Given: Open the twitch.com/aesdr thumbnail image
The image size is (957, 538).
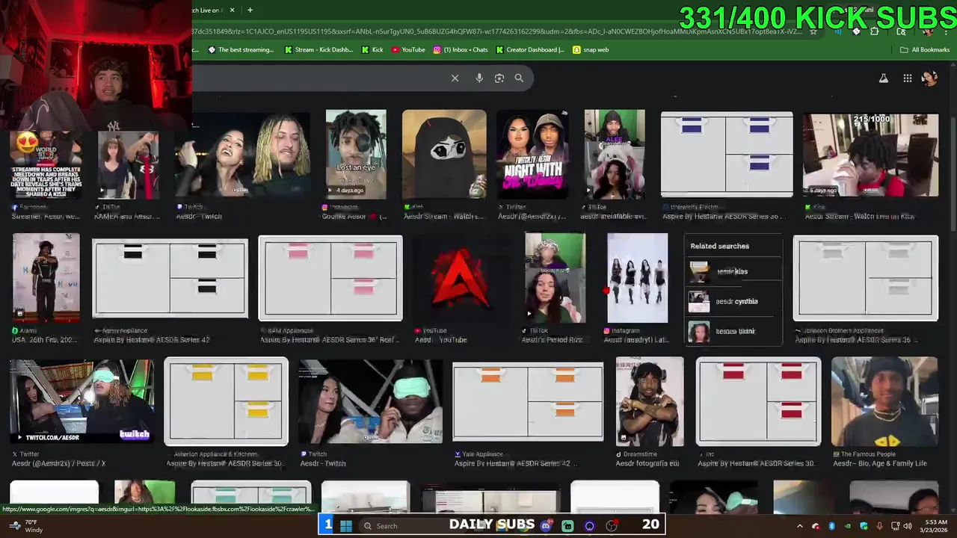Looking at the screenshot, I should tap(81, 401).
